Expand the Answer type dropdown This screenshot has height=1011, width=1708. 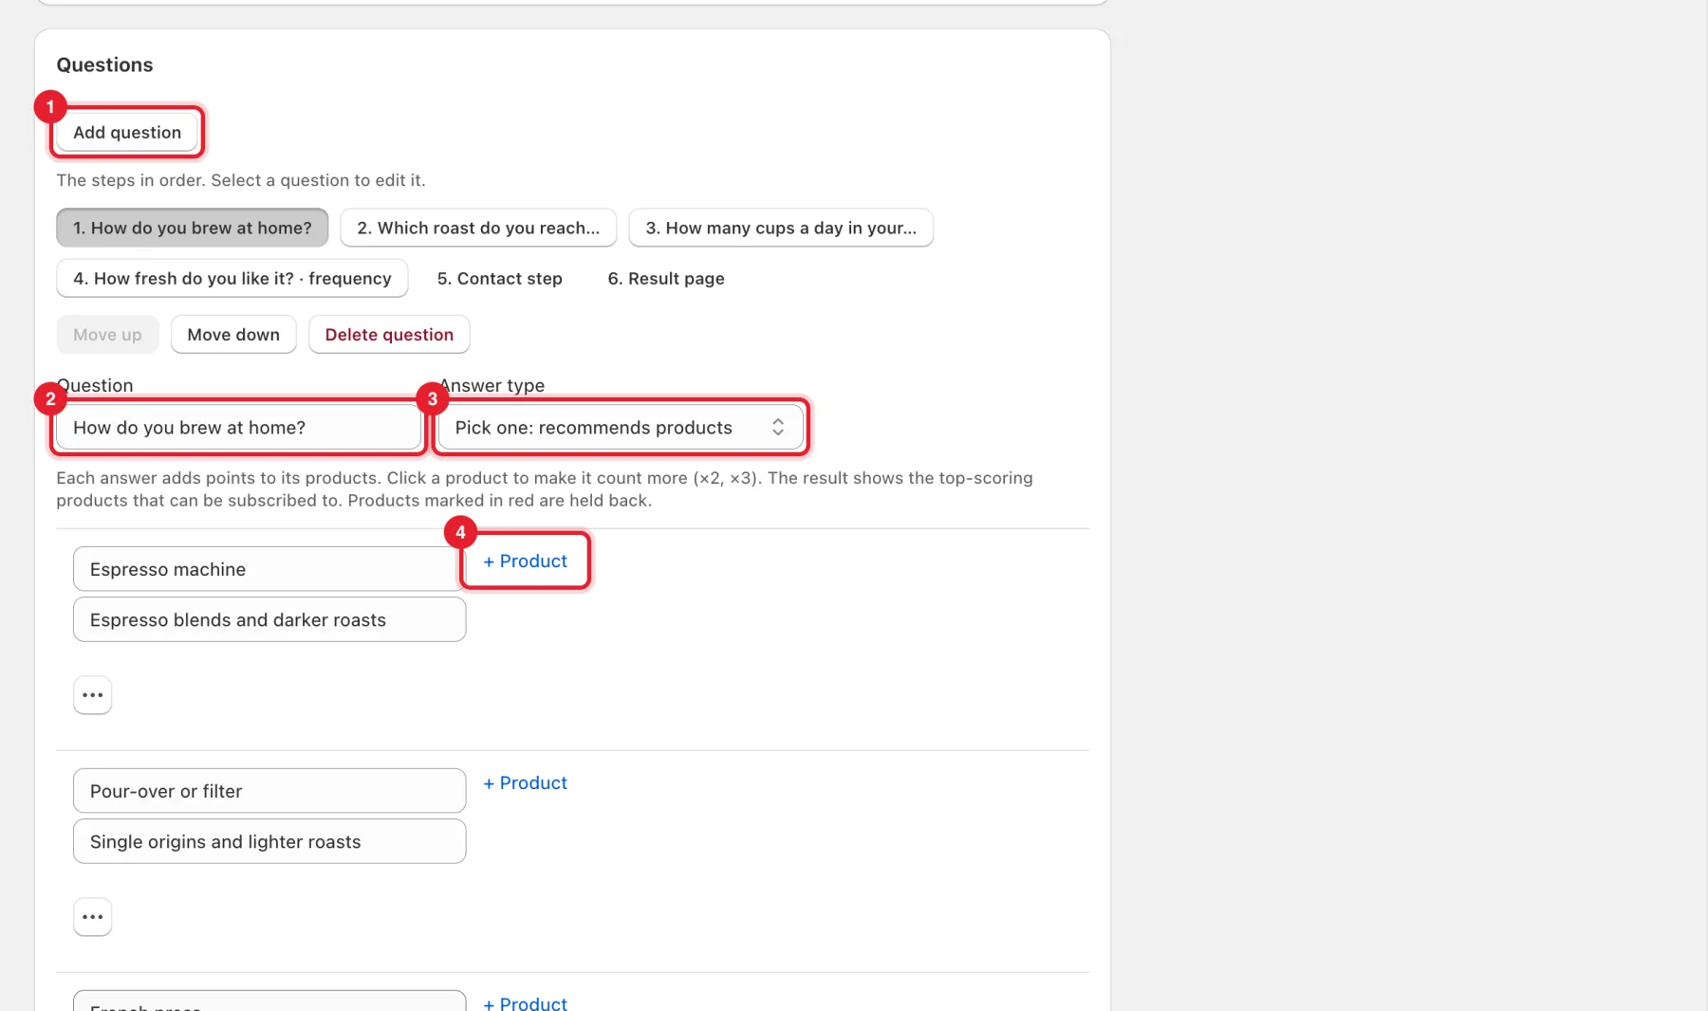point(621,428)
